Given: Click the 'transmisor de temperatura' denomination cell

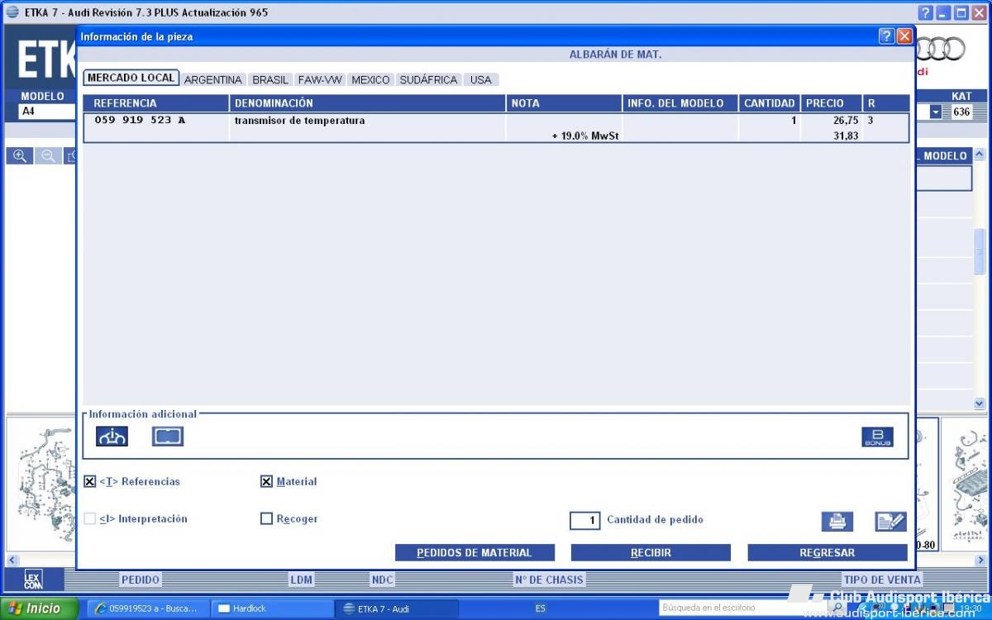Looking at the screenshot, I should coord(300,121).
